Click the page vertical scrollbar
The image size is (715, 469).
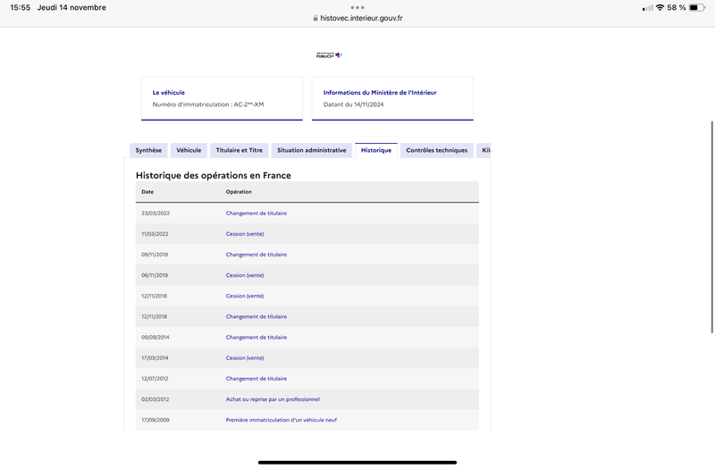coord(711,227)
